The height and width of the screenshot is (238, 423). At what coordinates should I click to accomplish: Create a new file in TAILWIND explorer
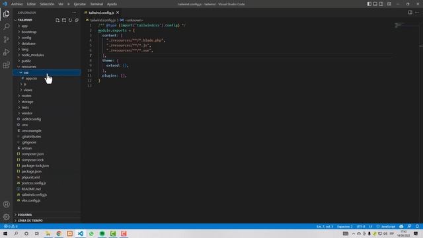(x=58, y=20)
